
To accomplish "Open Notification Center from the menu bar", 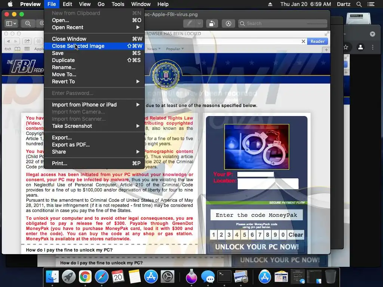I will pyautogui.click(x=371, y=4).
